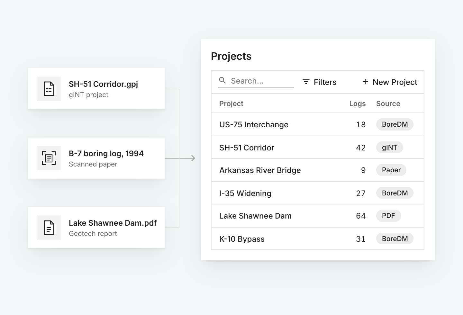Viewport: 463px width, 315px height.
Task: Click log count 64 for Lake Shawnee Dam
Action: pos(361,216)
